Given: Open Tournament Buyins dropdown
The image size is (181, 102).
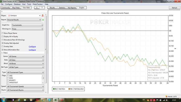Looking at the screenshot, I should [x=25, y=90].
